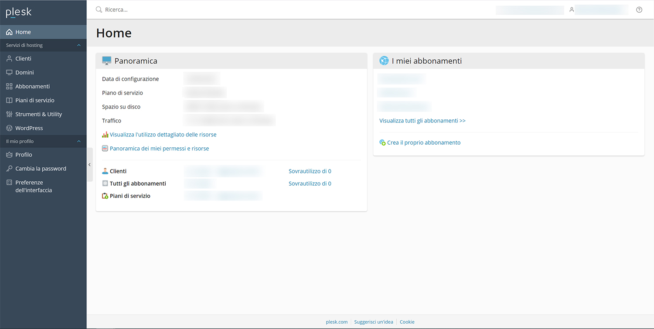Screen dimensions: 654x329
Task: Open the Suggerisci un'idea footer link
Action: pos(373,322)
